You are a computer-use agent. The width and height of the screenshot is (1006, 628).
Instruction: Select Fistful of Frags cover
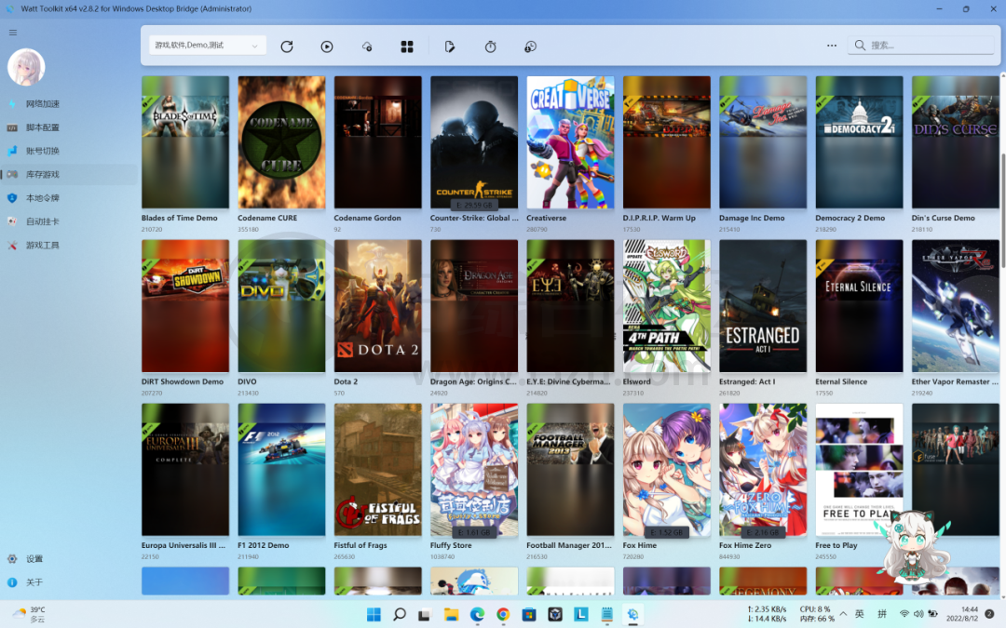click(x=378, y=469)
